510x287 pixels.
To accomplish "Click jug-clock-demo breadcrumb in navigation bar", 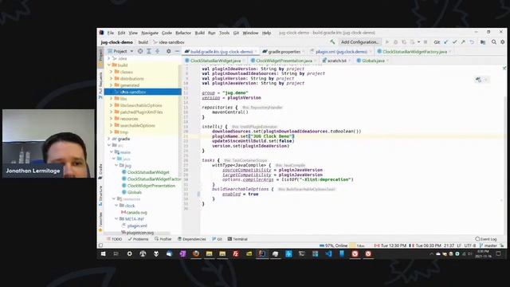I will 116,42.
